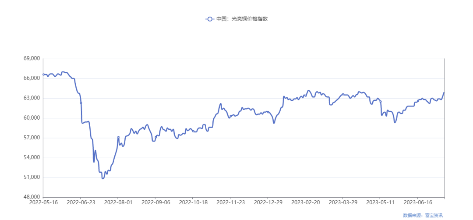The image size is (473, 220).
Task: Click the 51,000 y-axis value label
Action: 32,177
